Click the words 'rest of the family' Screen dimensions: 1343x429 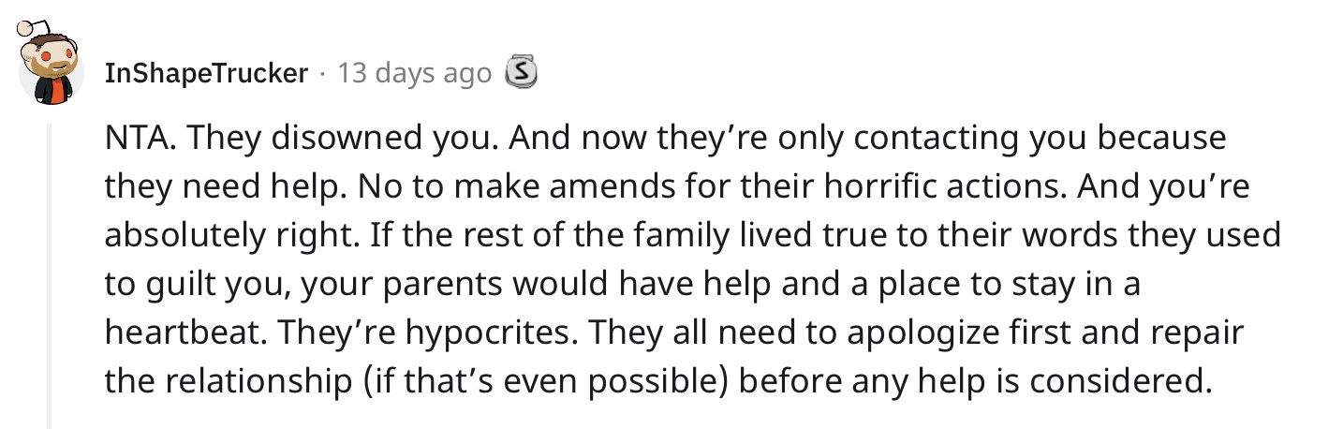pyautogui.click(x=502, y=236)
